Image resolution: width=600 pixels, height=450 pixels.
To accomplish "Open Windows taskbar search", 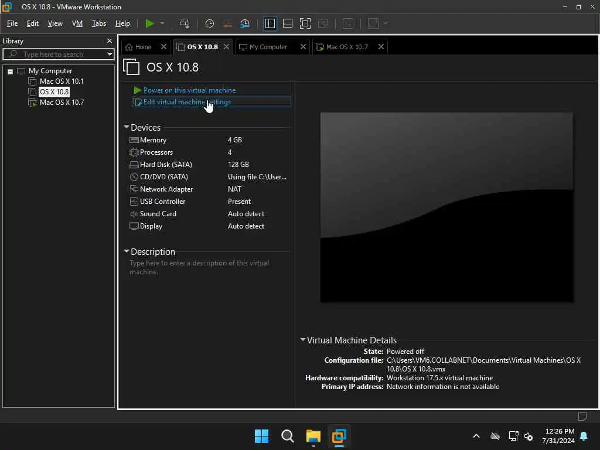I will [x=287, y=436].
